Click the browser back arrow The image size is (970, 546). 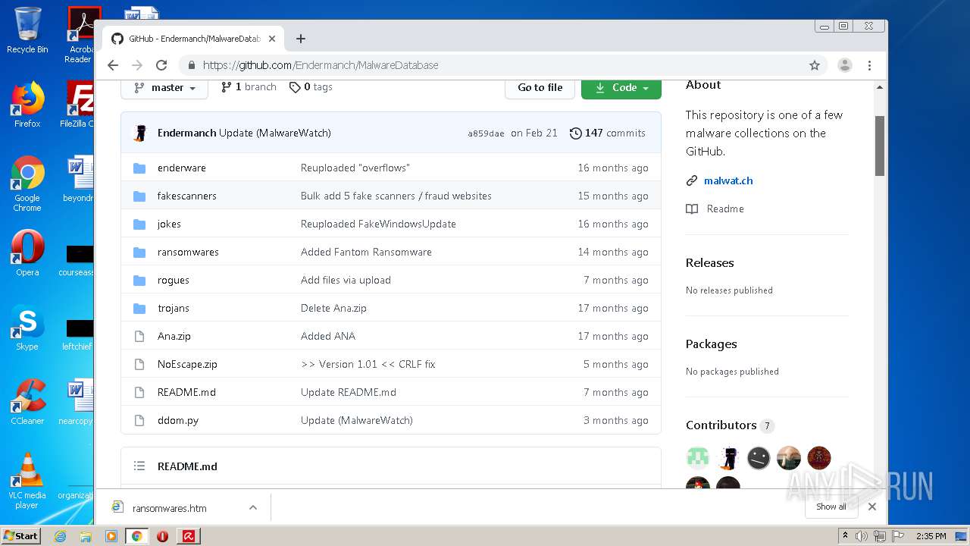tap(113, 65)
